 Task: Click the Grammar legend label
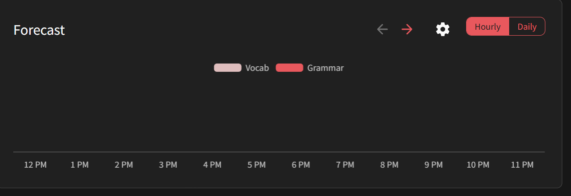coord(325,68)
